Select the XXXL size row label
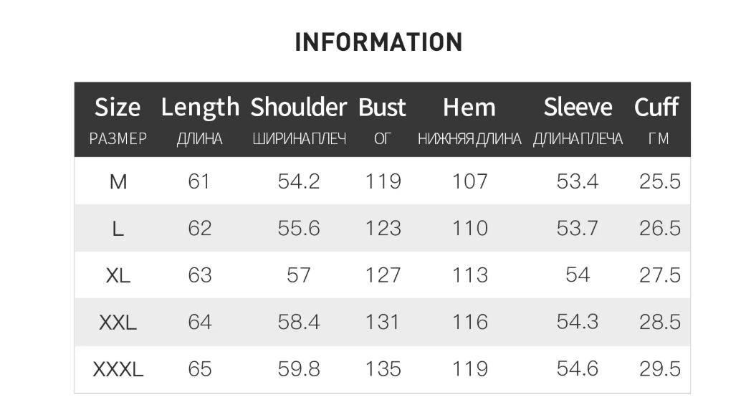 (x=118, y=370)
